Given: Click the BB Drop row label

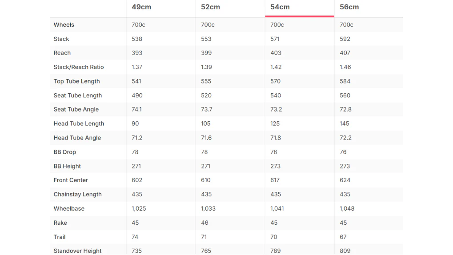Looking at the screenshot, I should [65, 152].
